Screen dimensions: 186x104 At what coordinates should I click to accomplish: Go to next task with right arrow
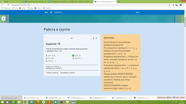96,38
